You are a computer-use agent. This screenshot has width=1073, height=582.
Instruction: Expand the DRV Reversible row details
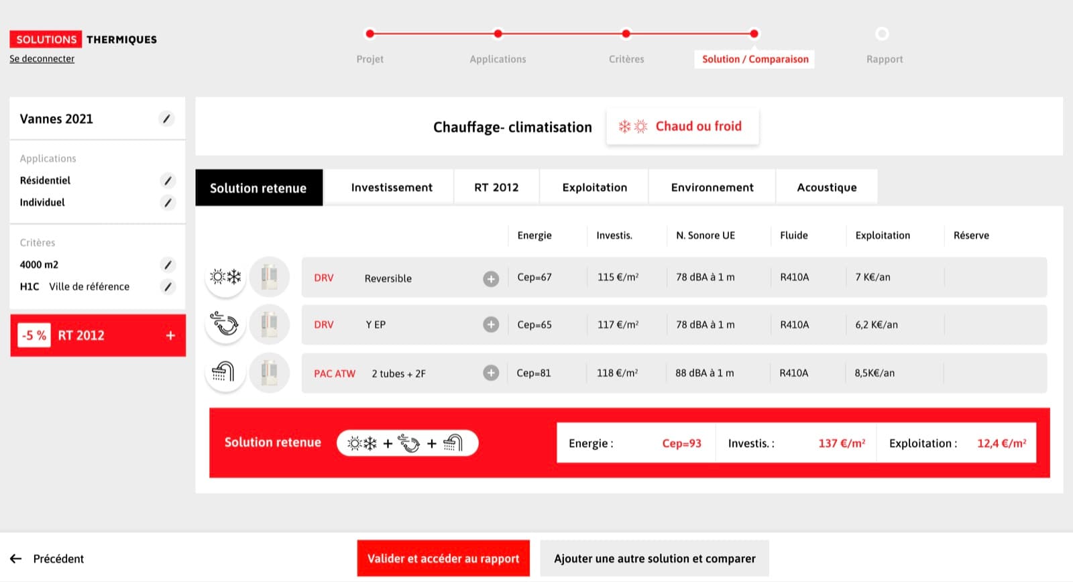pos(491,278)
